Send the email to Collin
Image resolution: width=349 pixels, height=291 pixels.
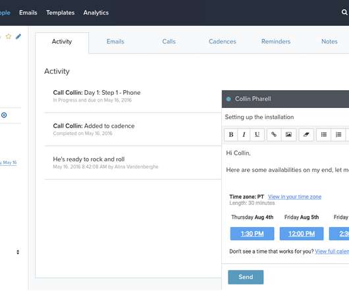click(246, 277)
